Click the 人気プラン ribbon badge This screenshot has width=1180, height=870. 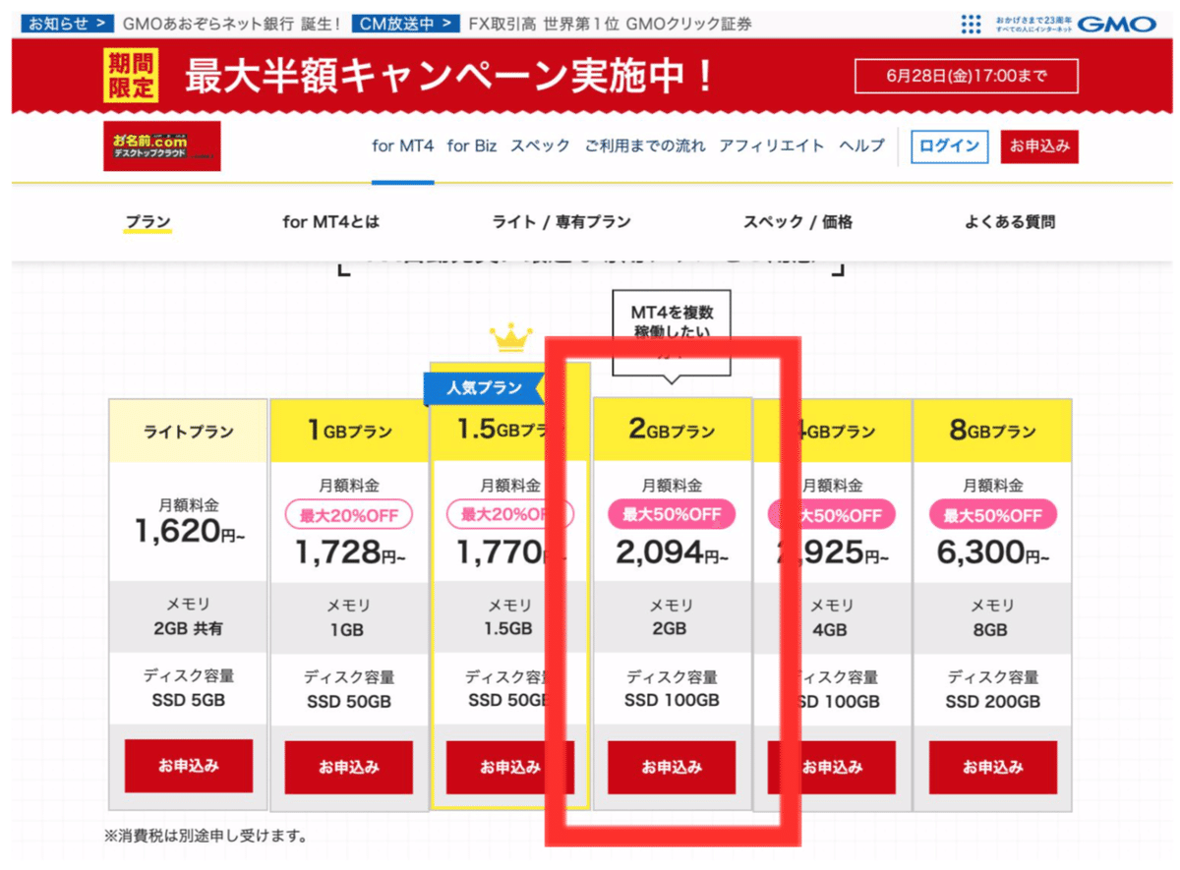tap(486, 387)
